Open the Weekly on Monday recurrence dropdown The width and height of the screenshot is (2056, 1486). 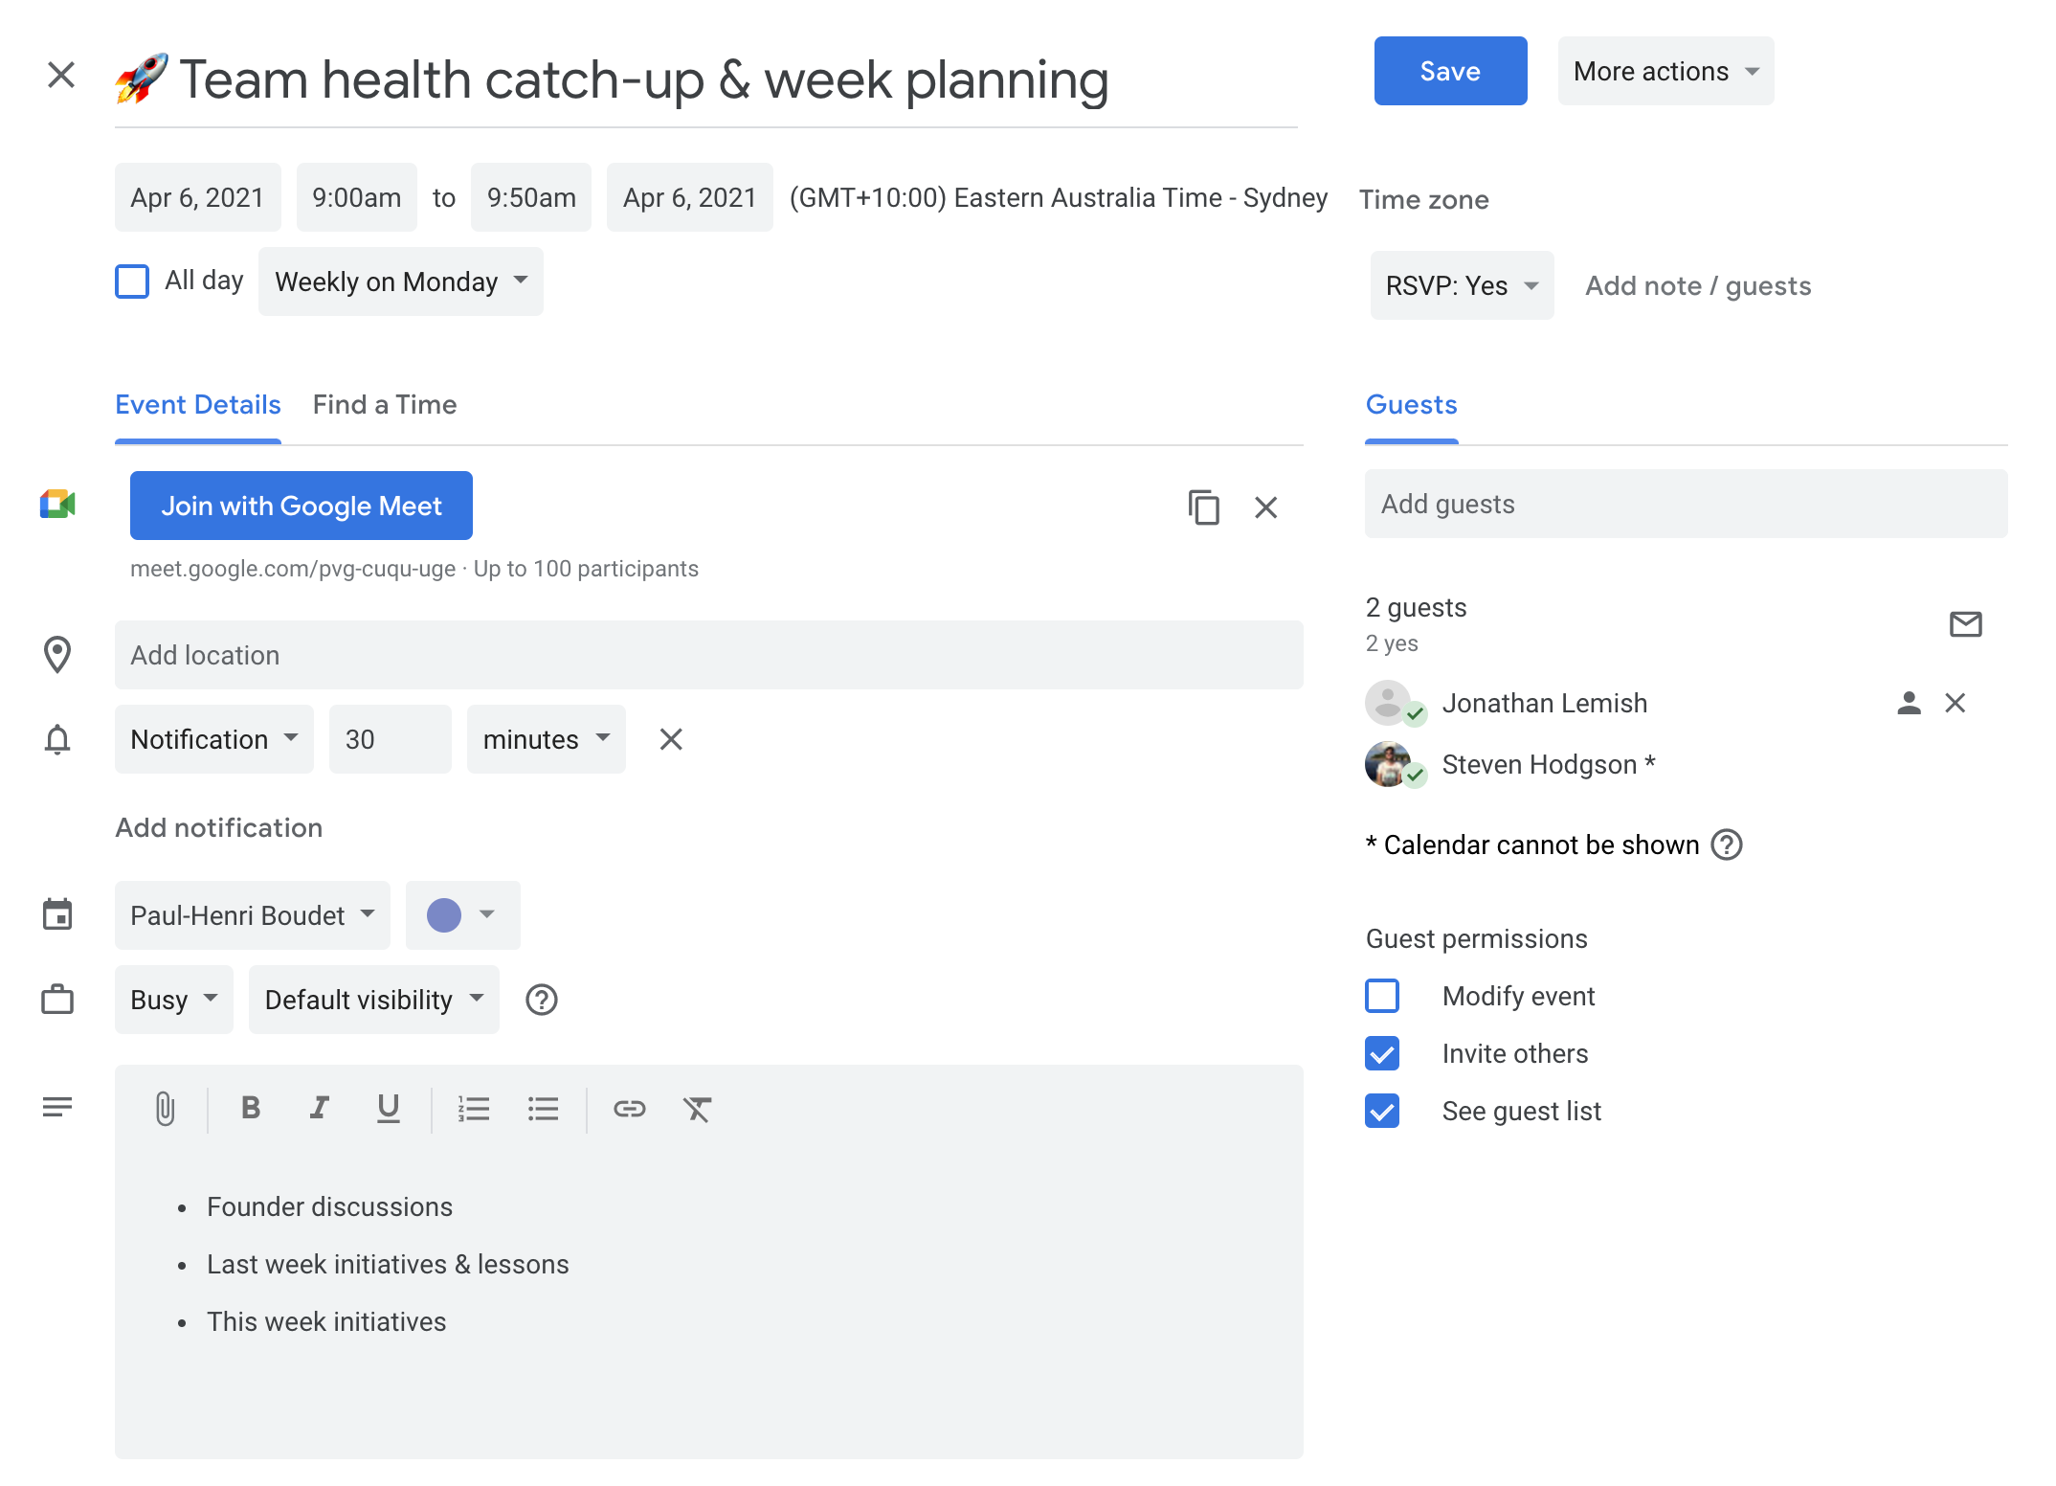[x=401, y=281]
